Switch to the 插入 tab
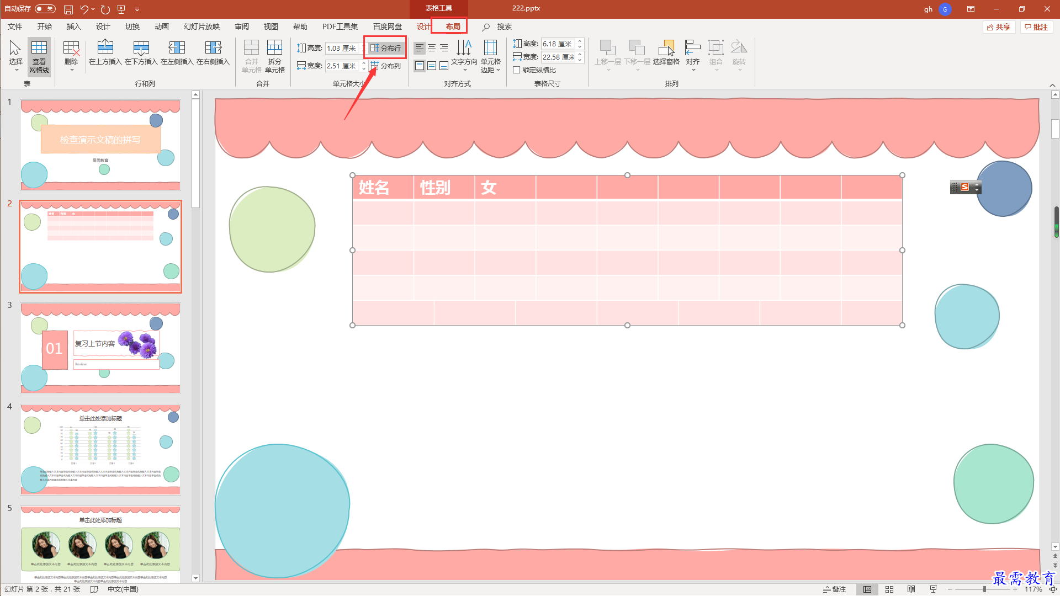Image resolution: width=1060 pixels, height=596 pixels. click(x=73, y=26)
